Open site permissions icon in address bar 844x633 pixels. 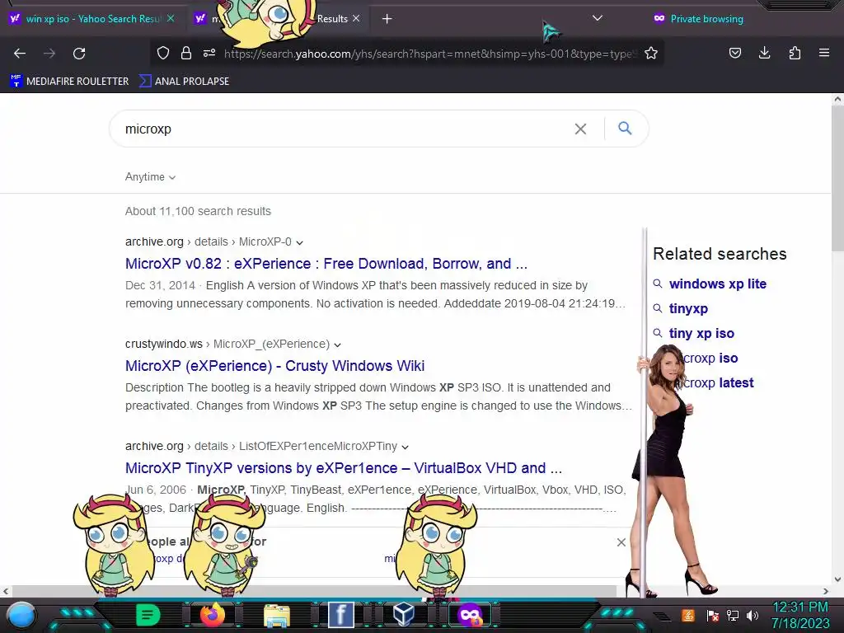(209, 53)
